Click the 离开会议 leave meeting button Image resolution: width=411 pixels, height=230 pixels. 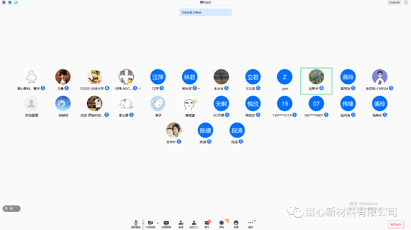click(396, 224)
